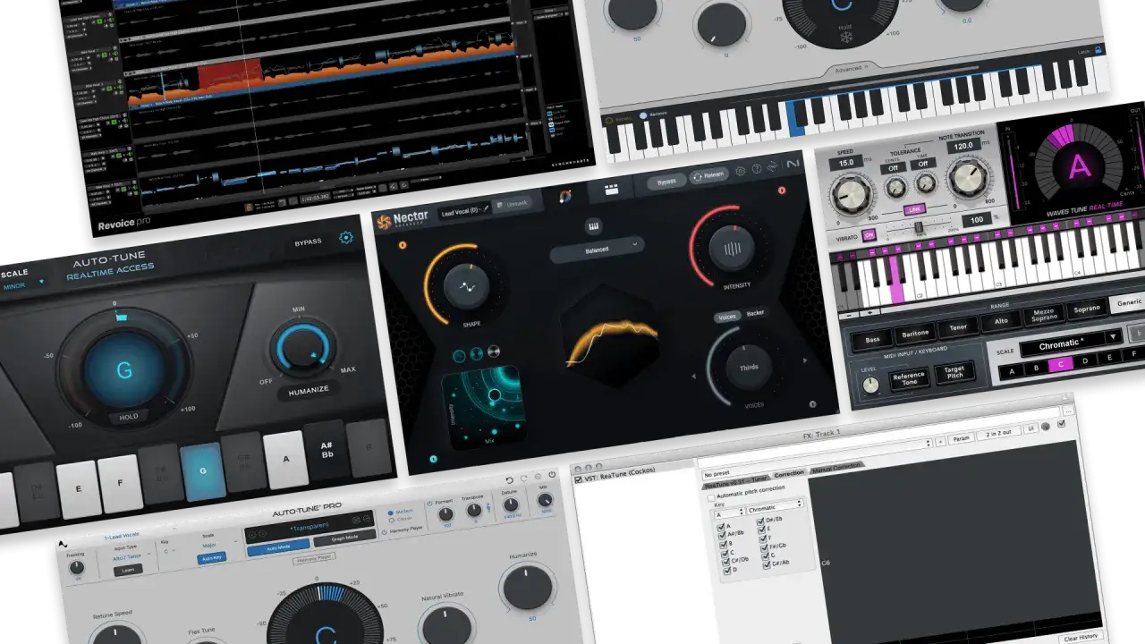
Task: Click the Speed 15.0 ms field in Waves Tune
Action: coord(848,161)
